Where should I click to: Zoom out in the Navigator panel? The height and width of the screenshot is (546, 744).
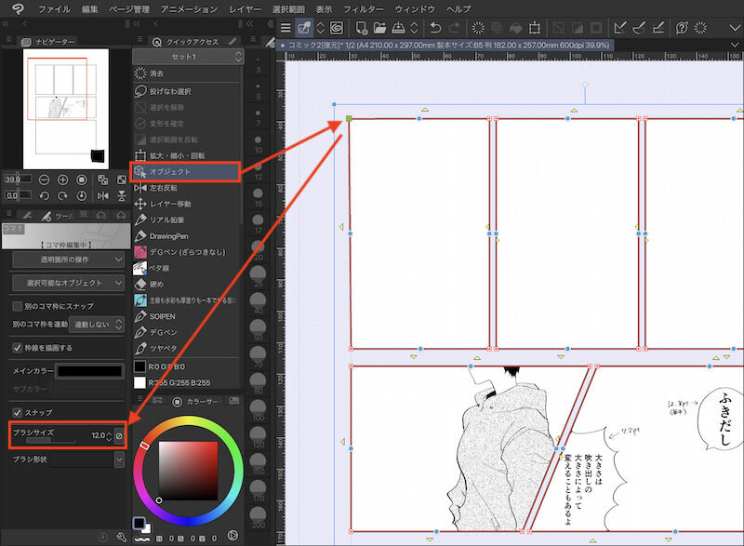pos(44,180)
